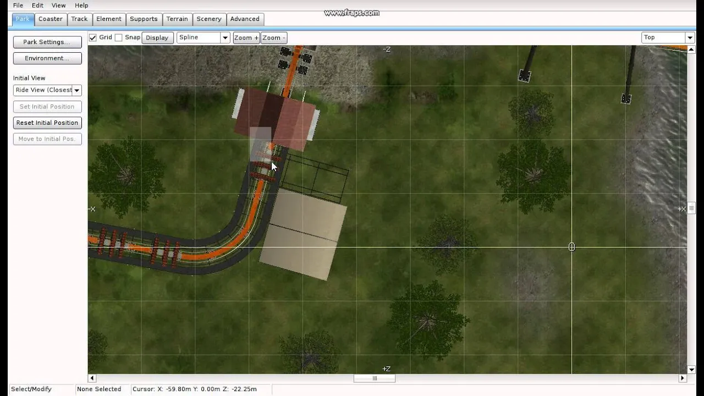Screen dimensions: 704x396
Task: Open Environment settings
Action: [47, 58]
